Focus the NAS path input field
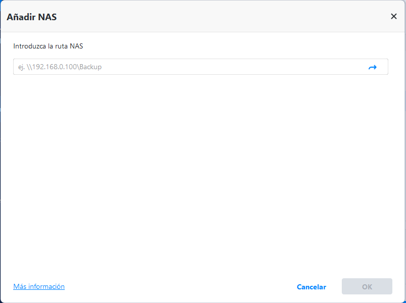Screen dimensions: 406x303 click(187, 67)
